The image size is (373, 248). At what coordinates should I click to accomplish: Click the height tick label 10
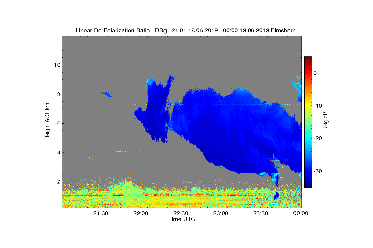[x=57, y=65]
